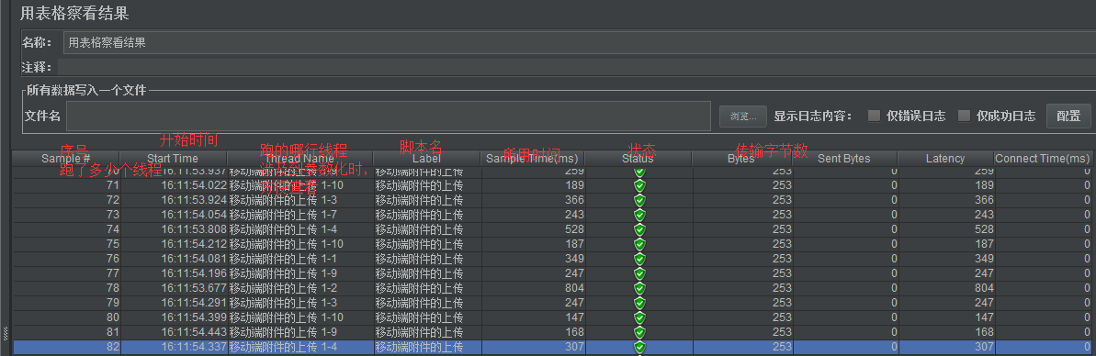This screenshot has height=356, width=1096.
Task: Click the 浏览... button
Action: [743, 116]
